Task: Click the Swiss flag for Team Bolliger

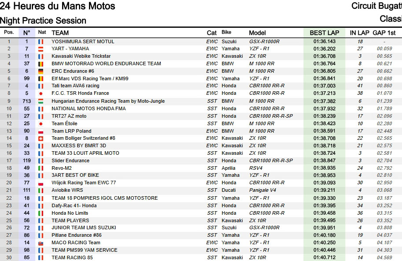Action: (41, 138)
